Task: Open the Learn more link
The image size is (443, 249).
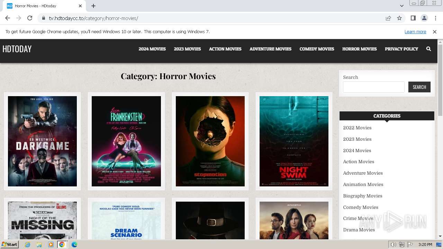Action: click(415, 32)
